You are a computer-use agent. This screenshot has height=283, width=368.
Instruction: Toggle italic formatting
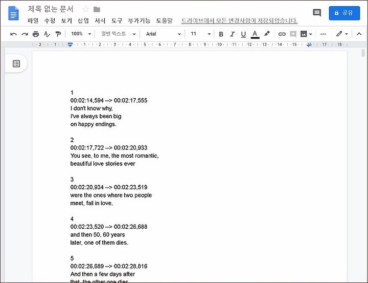click(x=232, y=34)
